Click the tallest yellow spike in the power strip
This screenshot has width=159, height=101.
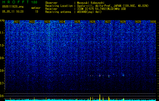click(x=100, y=97)
